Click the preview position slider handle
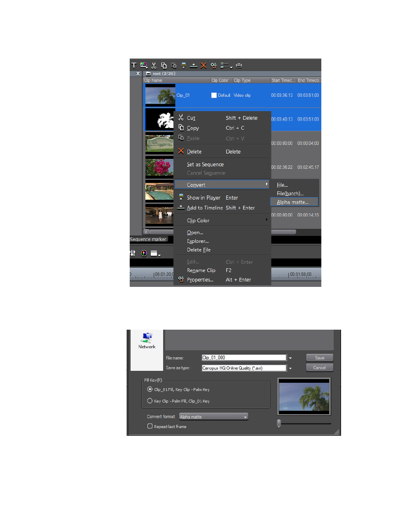The image size is (393, 505). [x=279, y=423]
